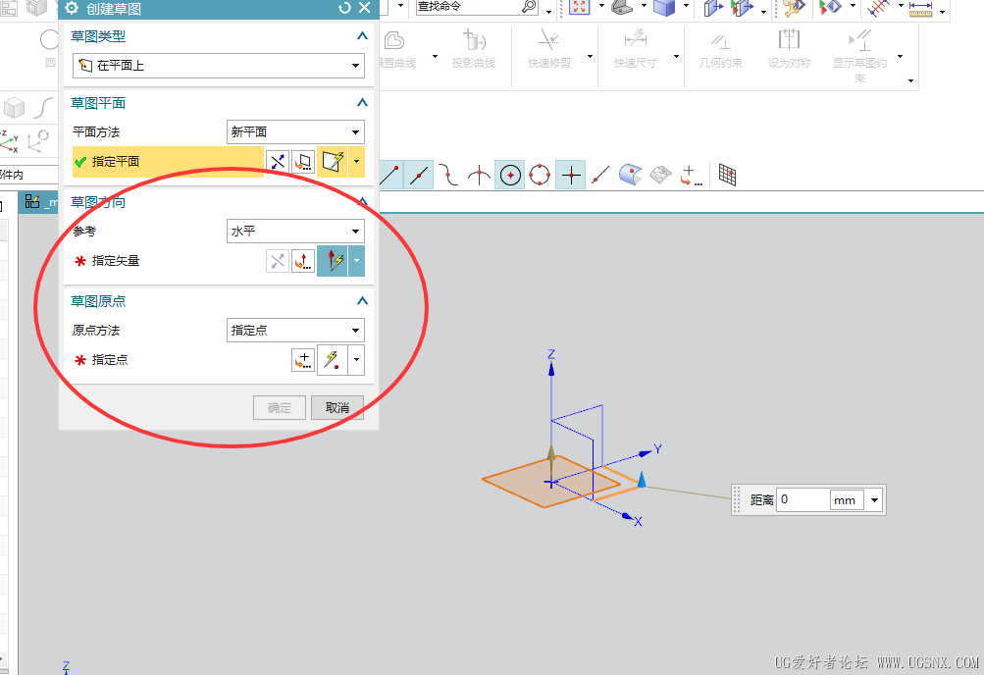Open Create Sketch dialog settings gear
Viewport: 984px width, 675px height.
[72, 8]
